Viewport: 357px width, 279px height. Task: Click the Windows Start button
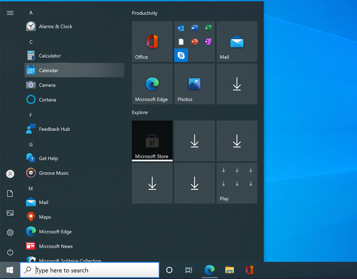coord(10,270)
